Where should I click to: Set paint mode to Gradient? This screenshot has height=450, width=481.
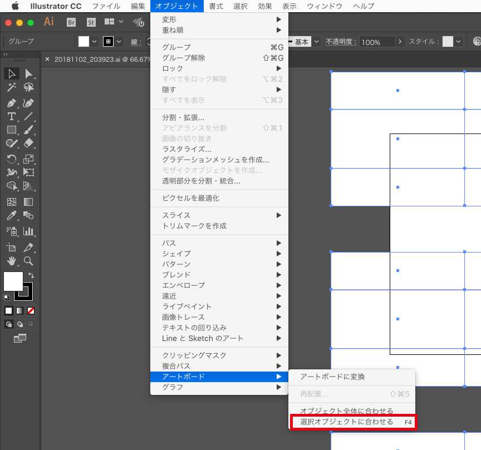click(x=19, y=311)
